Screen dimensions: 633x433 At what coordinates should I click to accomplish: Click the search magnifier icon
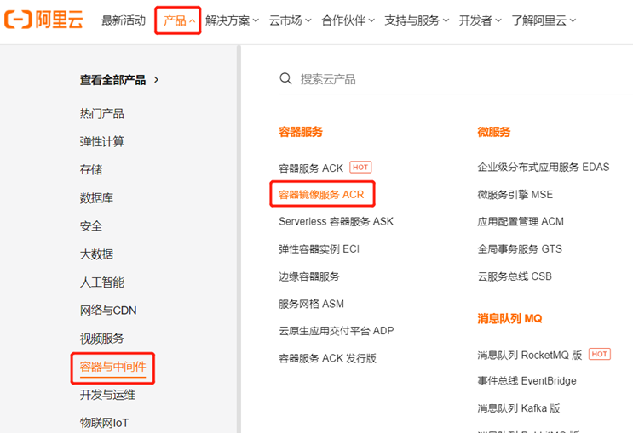(285, 78)
